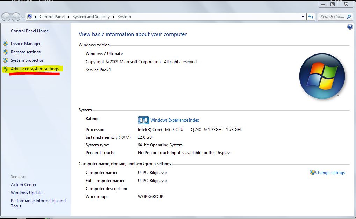Click the address bar Refresh button
The width and height of the screenshot is (356, 219).
[311, 17]
